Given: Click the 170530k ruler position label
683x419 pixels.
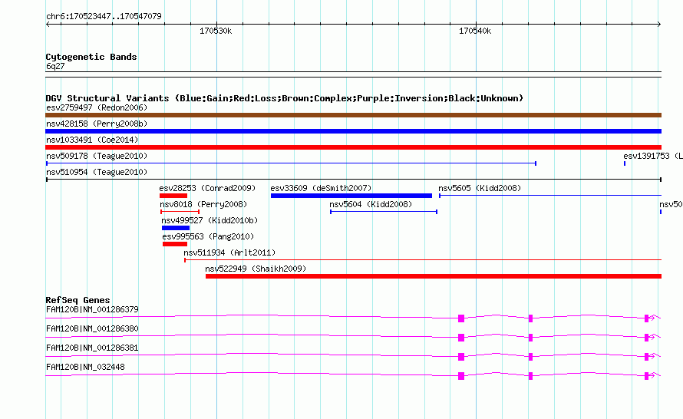Looking at the screenshot, I should (216, 31).
